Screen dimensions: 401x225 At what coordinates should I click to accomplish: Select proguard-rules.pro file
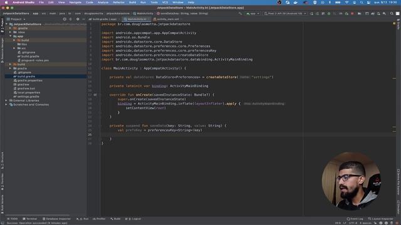[x=33, y=61]
